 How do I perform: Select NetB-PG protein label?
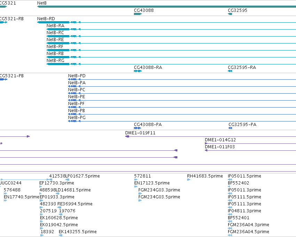(x=77, y=118)
